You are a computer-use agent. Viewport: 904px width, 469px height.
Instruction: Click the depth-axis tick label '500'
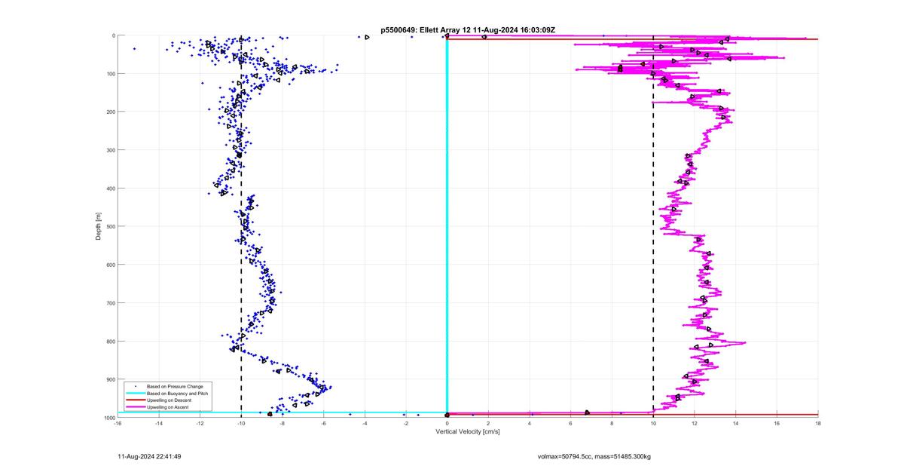click(110, 226)
